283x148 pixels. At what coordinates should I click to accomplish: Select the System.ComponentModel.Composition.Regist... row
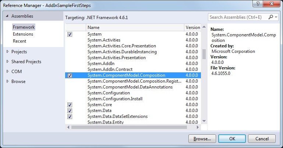pyautogui.click(x=133, y=81)
